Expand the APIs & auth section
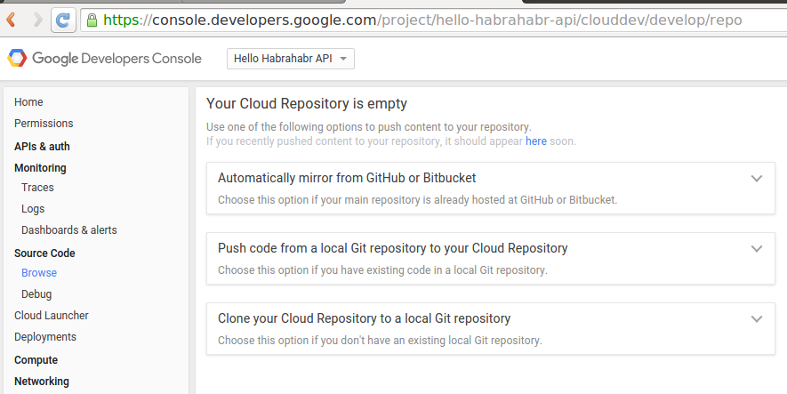 click(42, 147)
